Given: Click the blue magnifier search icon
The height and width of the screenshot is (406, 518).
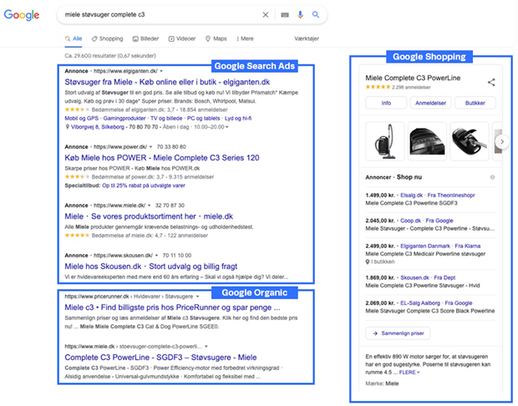Looking at the screenshot, I should click(316, 14).
